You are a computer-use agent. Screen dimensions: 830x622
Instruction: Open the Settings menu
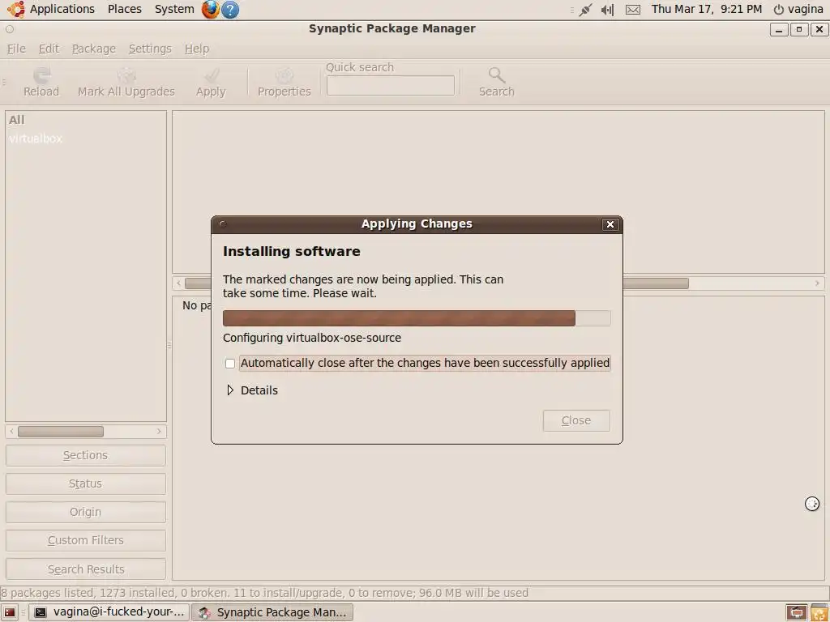pos(150,49)
